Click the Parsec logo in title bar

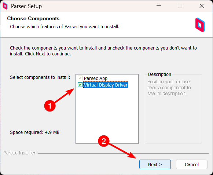click(x=5, y=6)
